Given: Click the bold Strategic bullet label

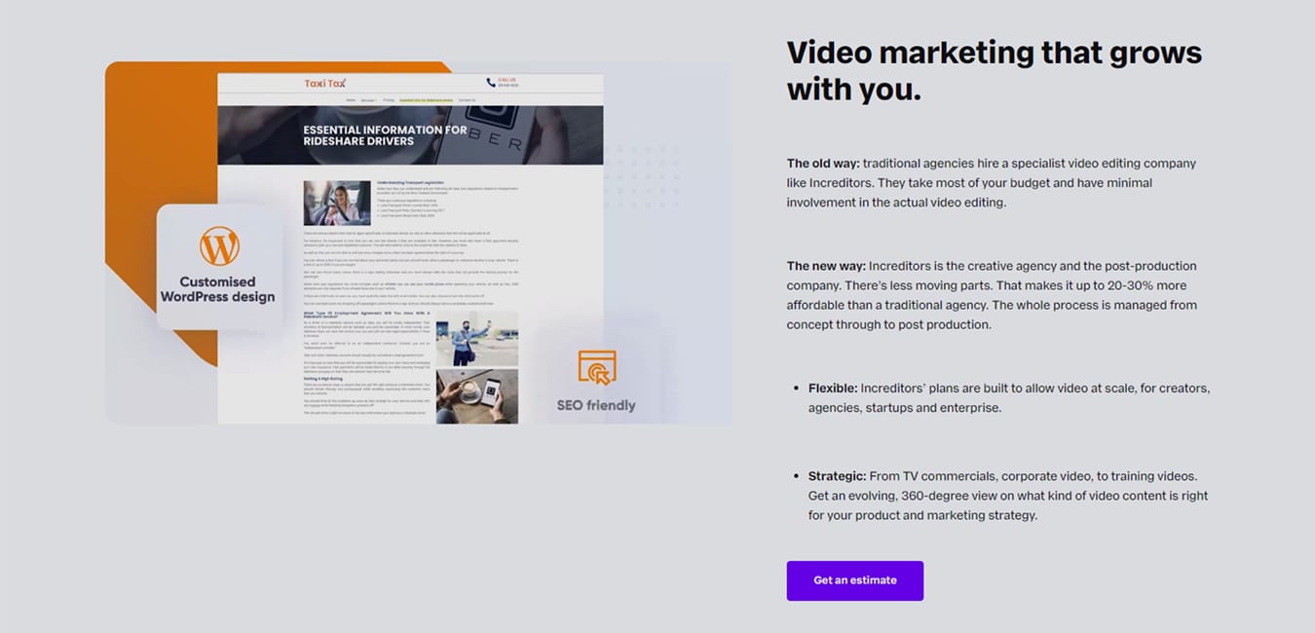Looking at the screenshot, I should pyautogui.click(x=837, y=476).
